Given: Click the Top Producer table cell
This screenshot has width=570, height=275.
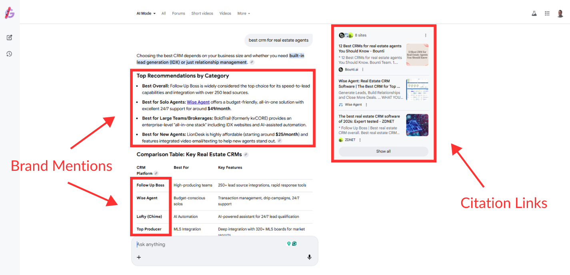Looking at the screenshot, I should click(x=149, y=229).
